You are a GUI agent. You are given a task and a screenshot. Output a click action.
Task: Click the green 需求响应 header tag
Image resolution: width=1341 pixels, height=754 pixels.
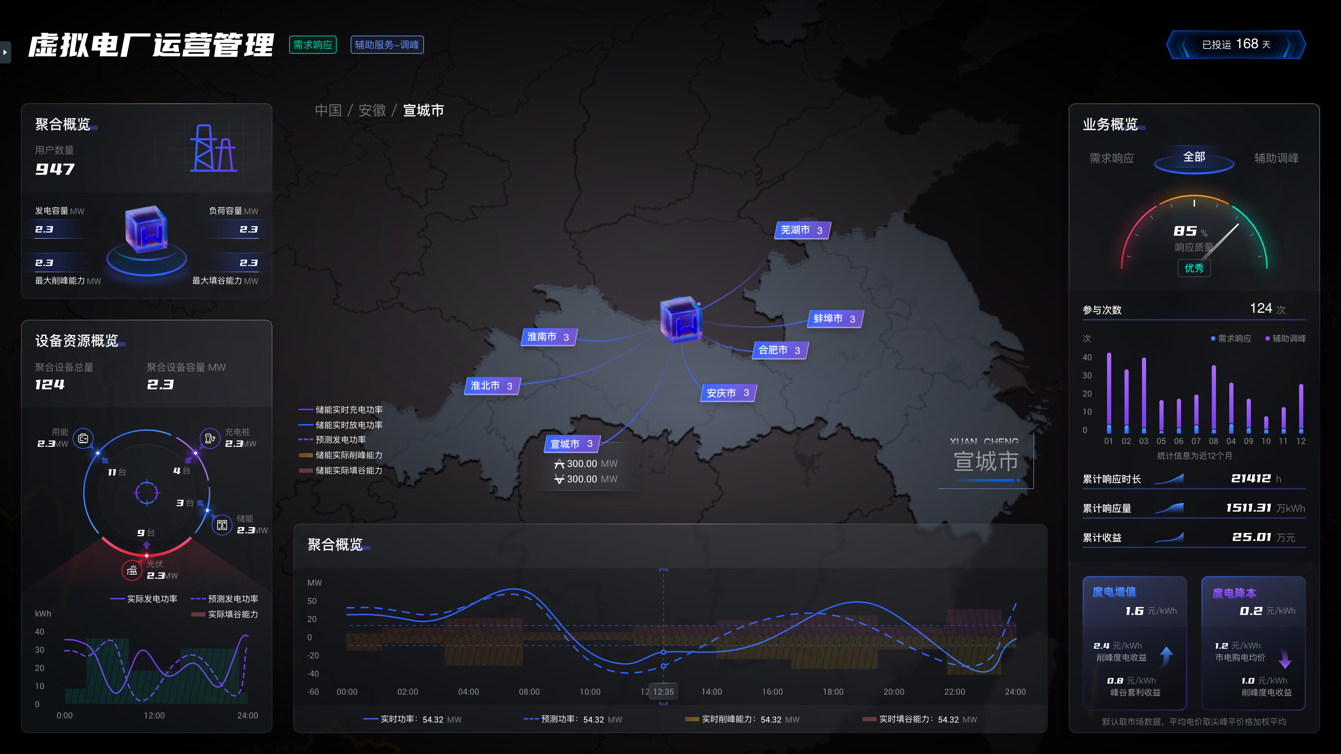click(x=313, y=45)
